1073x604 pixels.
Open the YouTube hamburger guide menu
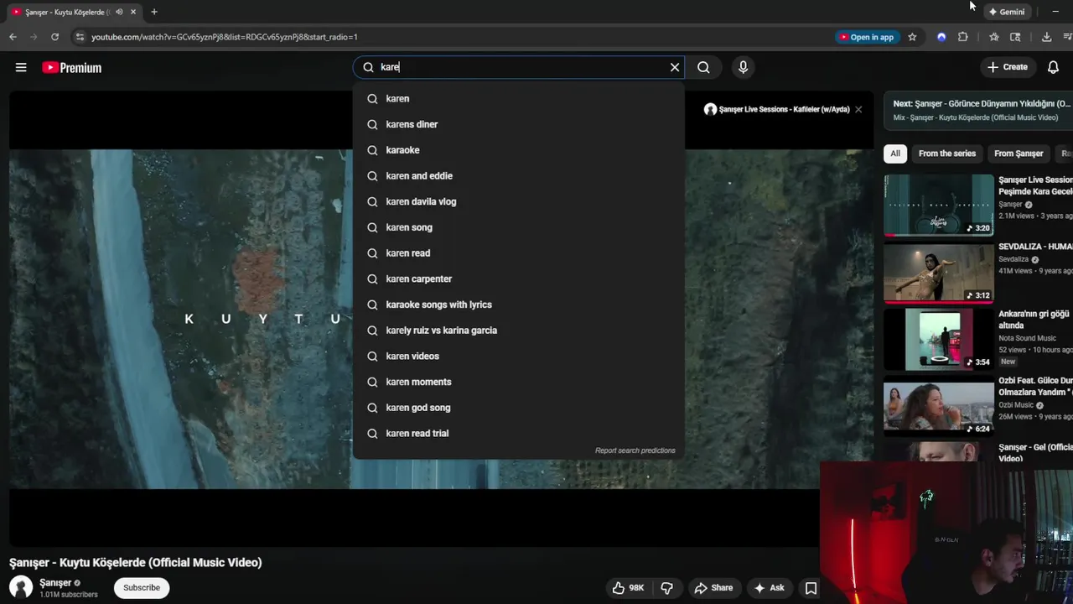21,67
